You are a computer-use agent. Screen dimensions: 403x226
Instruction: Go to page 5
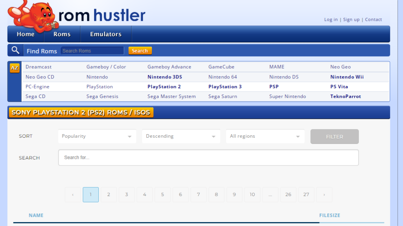pyautogui.click(x=163, y=195)
